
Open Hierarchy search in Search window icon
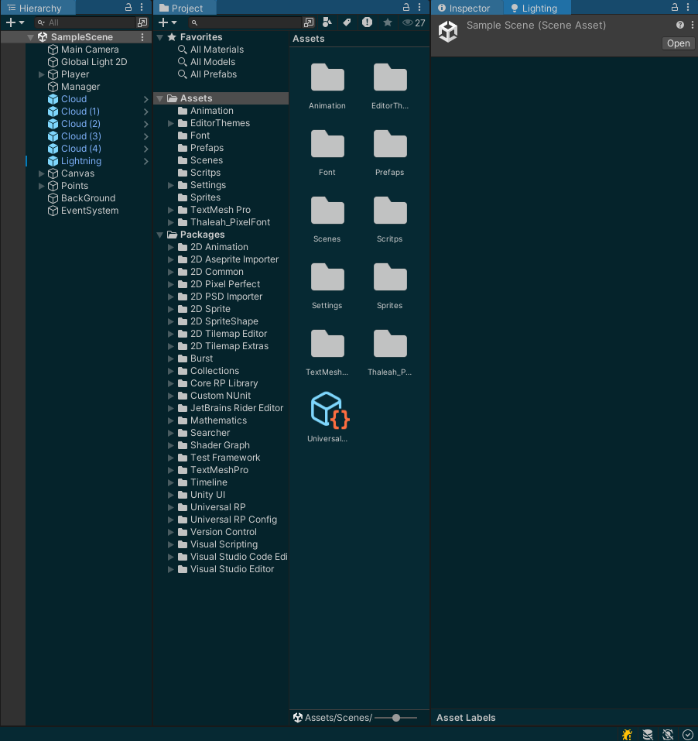tap(142, 22)
